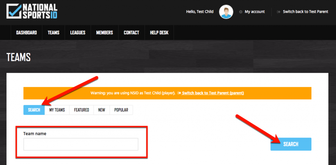Screen dimensions: 336x165
Task: Open the Dashboard menu item
Action: (27, 32)
